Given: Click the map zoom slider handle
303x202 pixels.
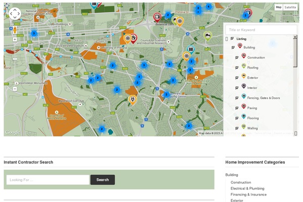Looking at the screenshot, I should click(x=15, y=59).
